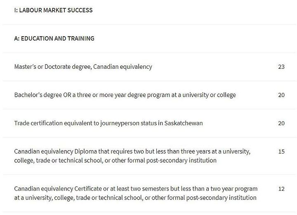Select the 15 points value

click(281, 152)
